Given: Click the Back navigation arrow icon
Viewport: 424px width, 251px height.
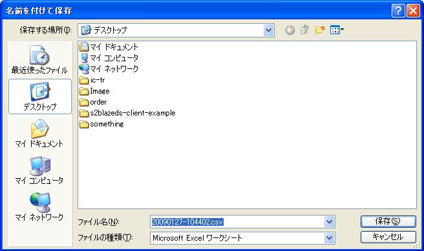Looking at the screenshot, I should click(290, 30).
